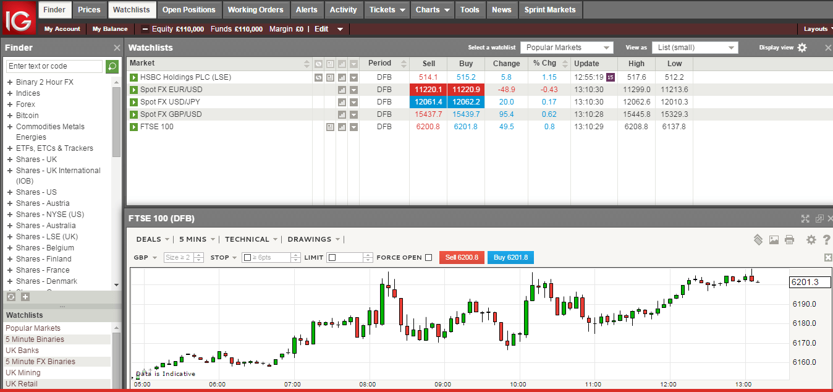
Task: Click the refresh icon below the Finder tree
Action: pos(11,297)
